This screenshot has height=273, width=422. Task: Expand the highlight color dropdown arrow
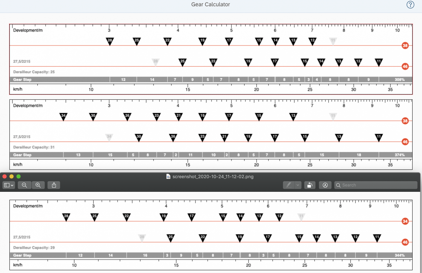coord(298,185)
